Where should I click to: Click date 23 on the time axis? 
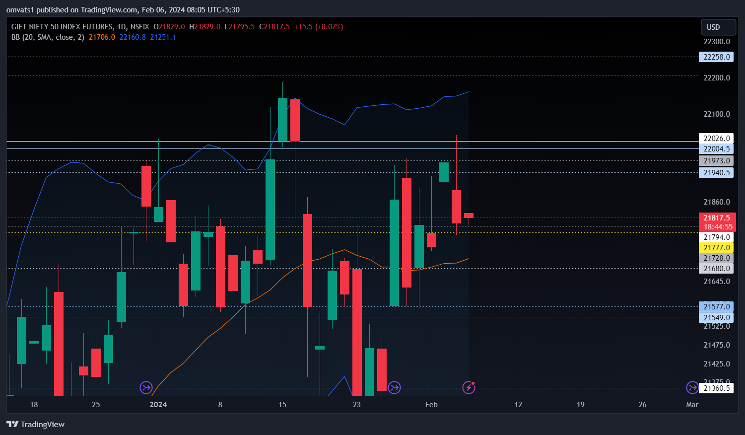(x=357, y=405)
